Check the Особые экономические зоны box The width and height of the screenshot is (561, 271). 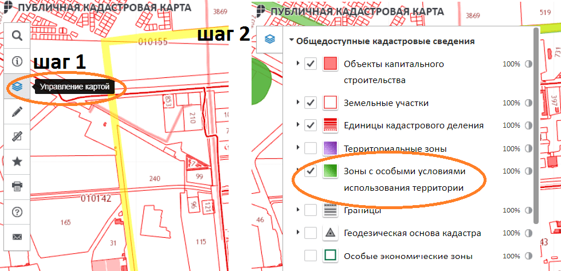311,256
